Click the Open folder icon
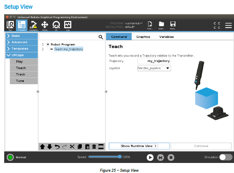Viewport: 234px width, 173px height. (x=161, y=25)
